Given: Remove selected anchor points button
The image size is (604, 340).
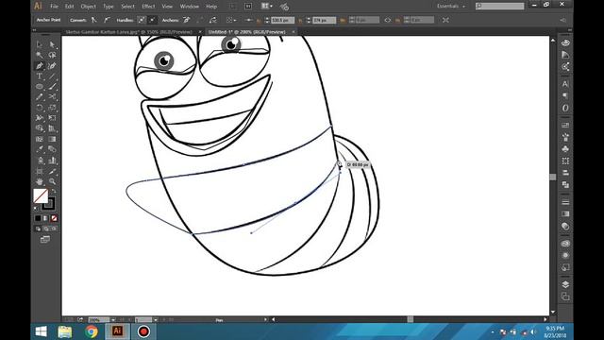Looking at the screenshot, I should 187,20.
